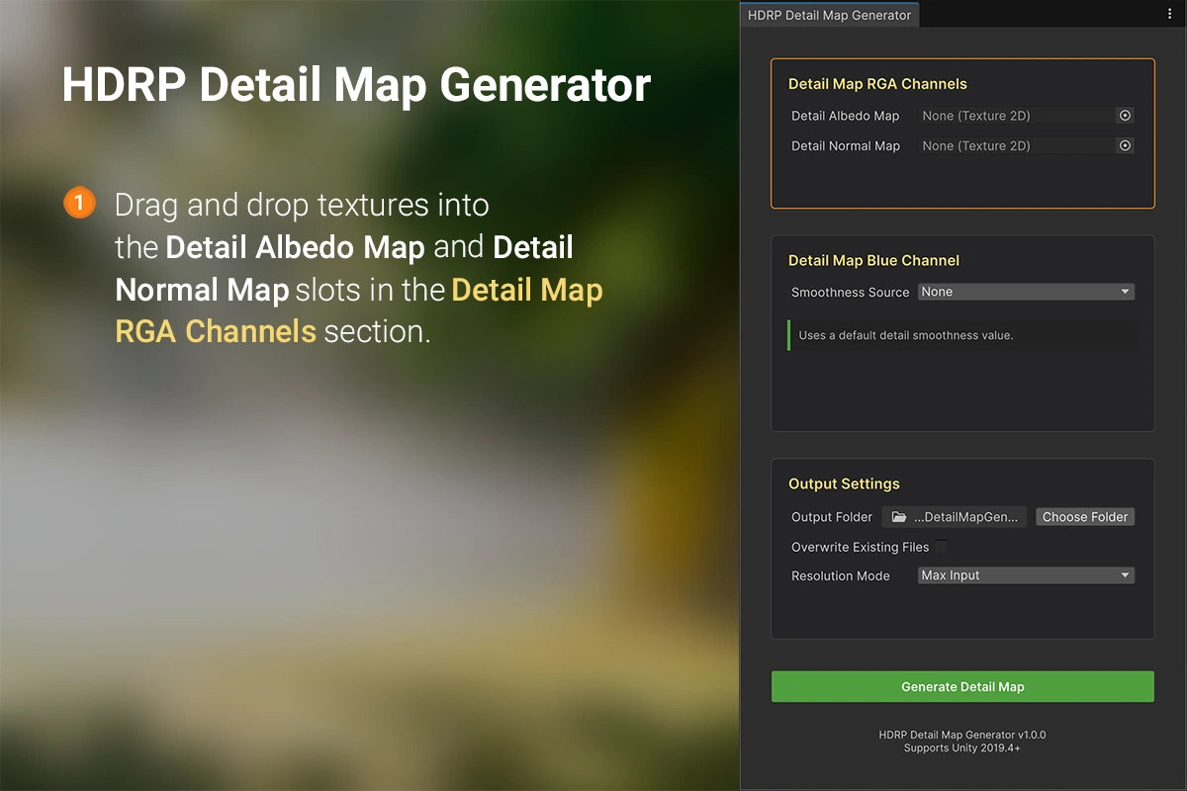Screen dimensions: 1187x791
Task: Open the window options kebab menu
Action: (x=1169, y=14)
